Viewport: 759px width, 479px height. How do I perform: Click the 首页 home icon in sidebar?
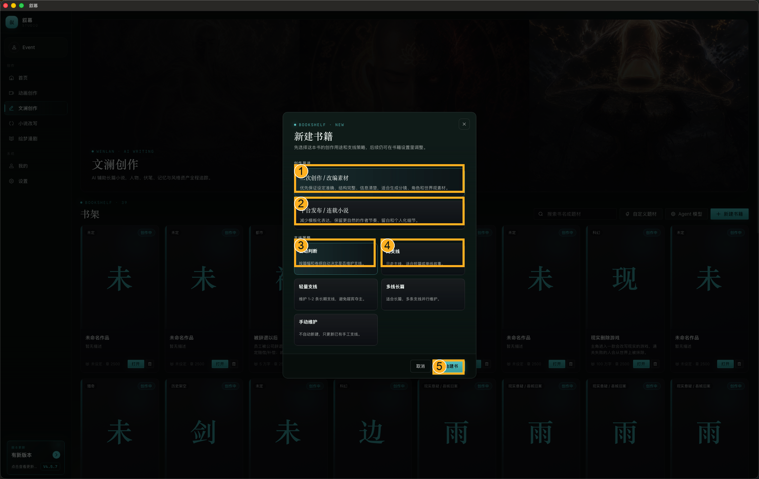click(x=11, y=78)
